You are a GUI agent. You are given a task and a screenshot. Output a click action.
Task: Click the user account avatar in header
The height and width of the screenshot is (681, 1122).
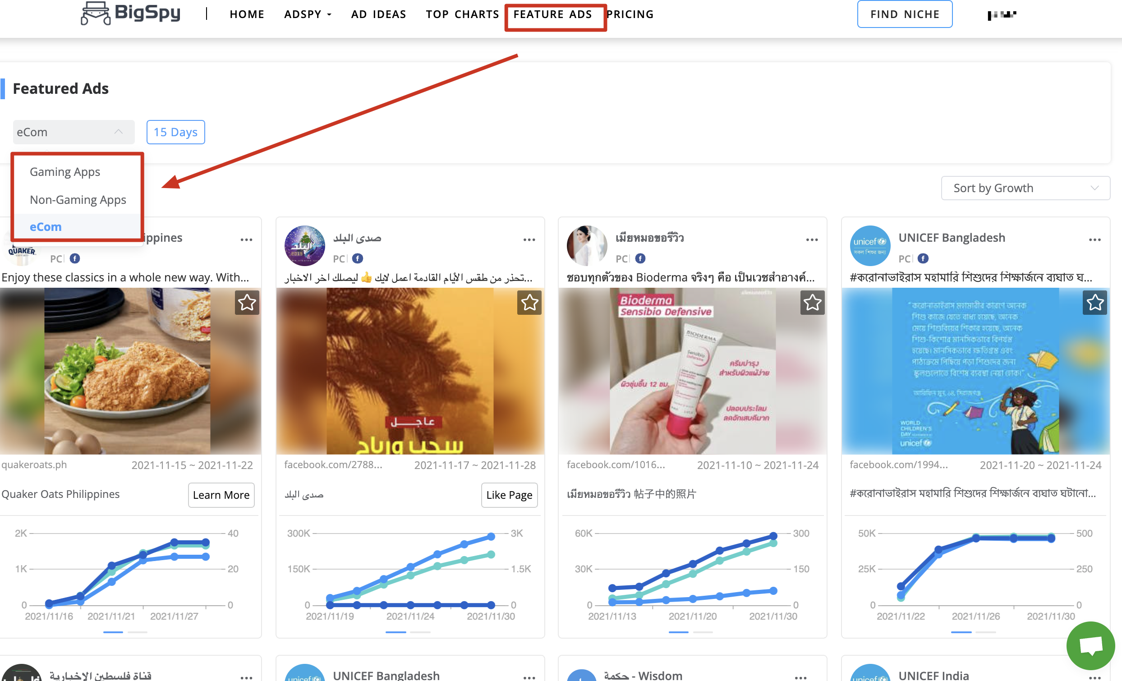[1001, 14]
